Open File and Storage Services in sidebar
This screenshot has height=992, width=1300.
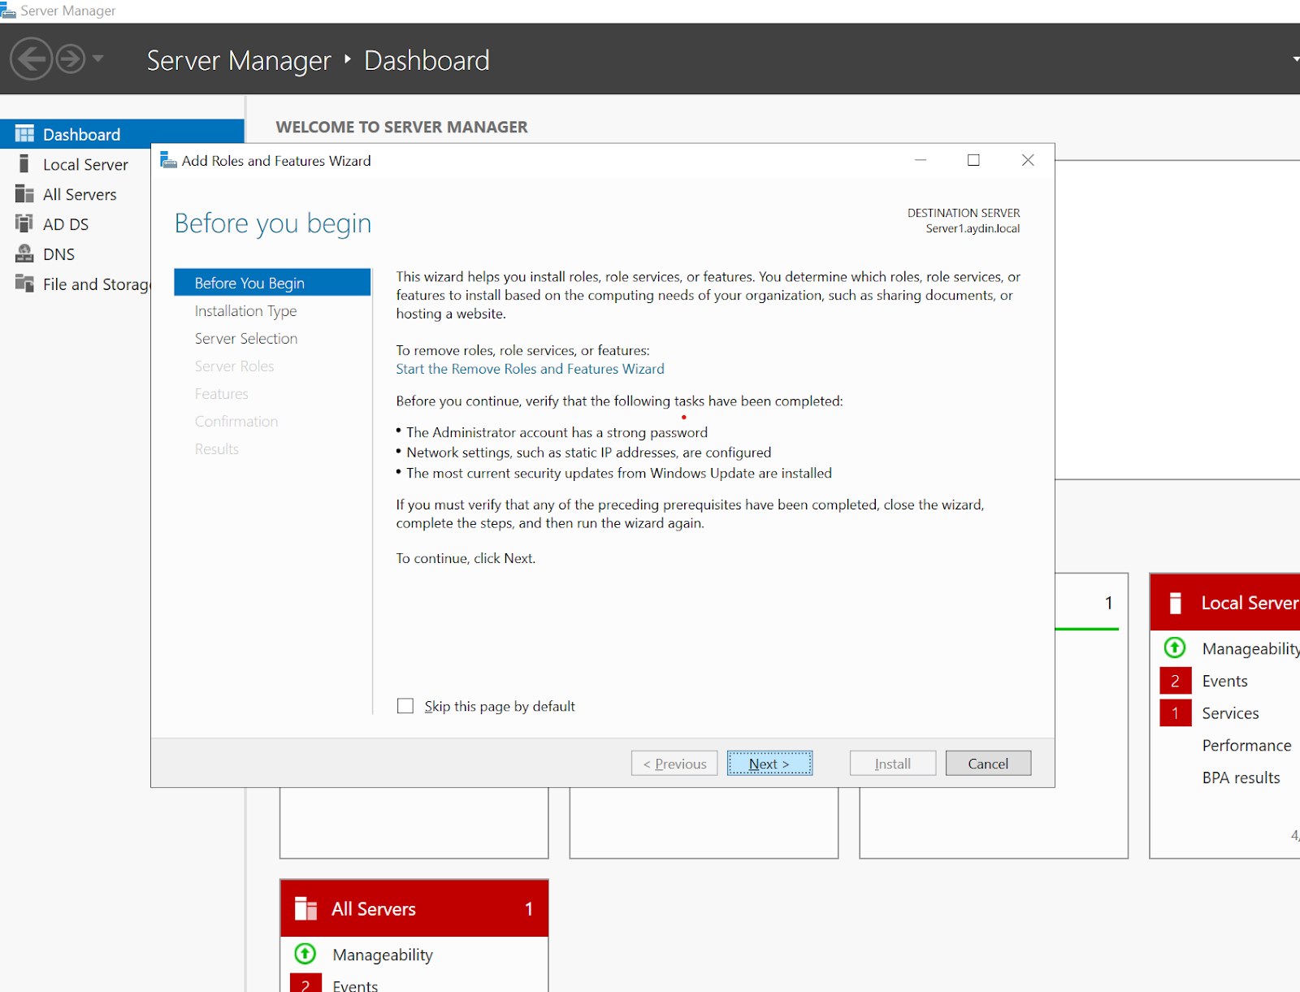pyautogui.click(x=96, y=284)
